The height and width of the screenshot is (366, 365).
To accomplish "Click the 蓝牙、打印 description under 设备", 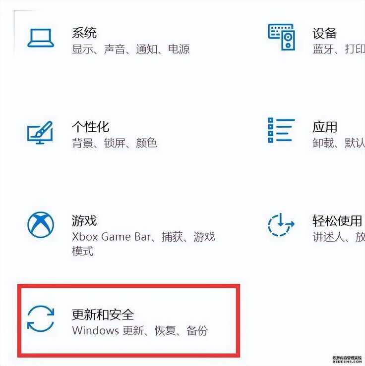I will pyautogui.click(x=339, y=49).
